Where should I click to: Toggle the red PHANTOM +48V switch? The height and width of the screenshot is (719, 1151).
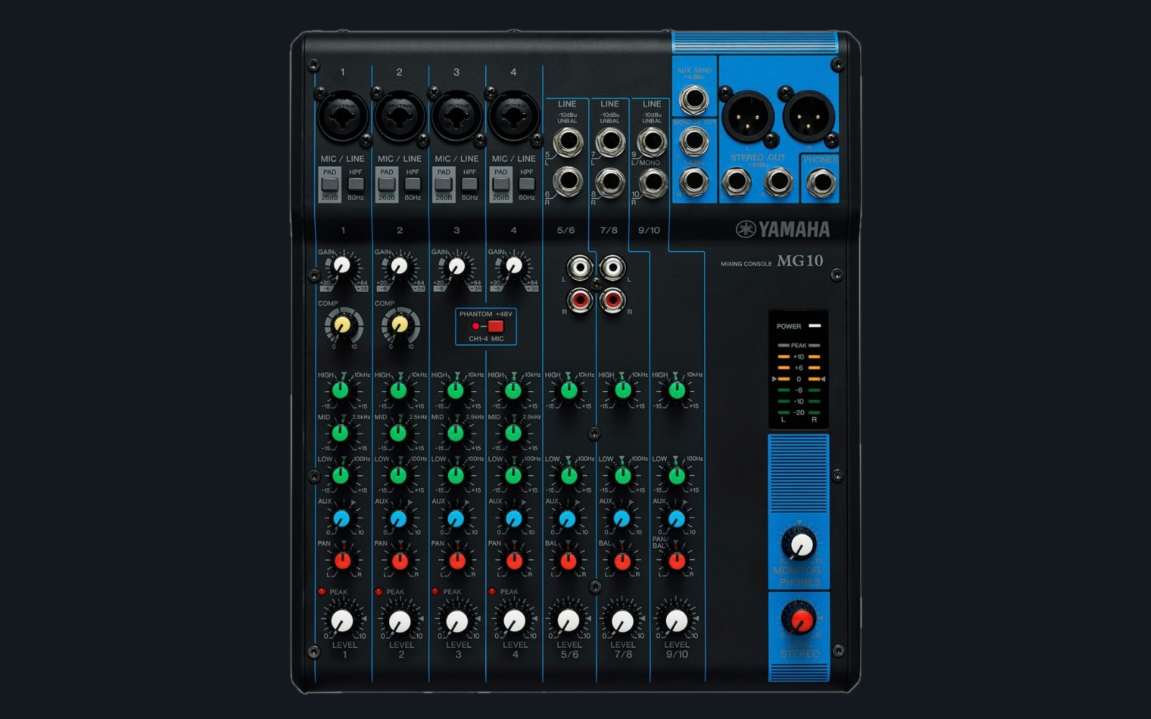pos(496,326)
